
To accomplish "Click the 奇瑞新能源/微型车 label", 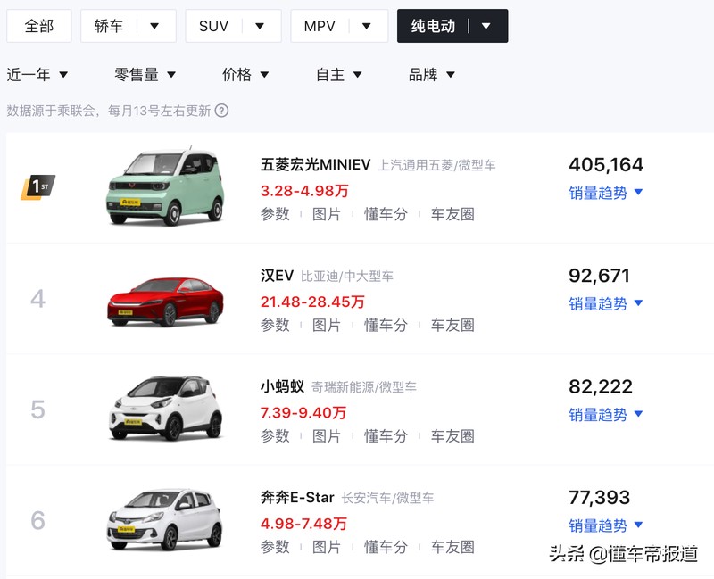I will (x=364, y=387).
